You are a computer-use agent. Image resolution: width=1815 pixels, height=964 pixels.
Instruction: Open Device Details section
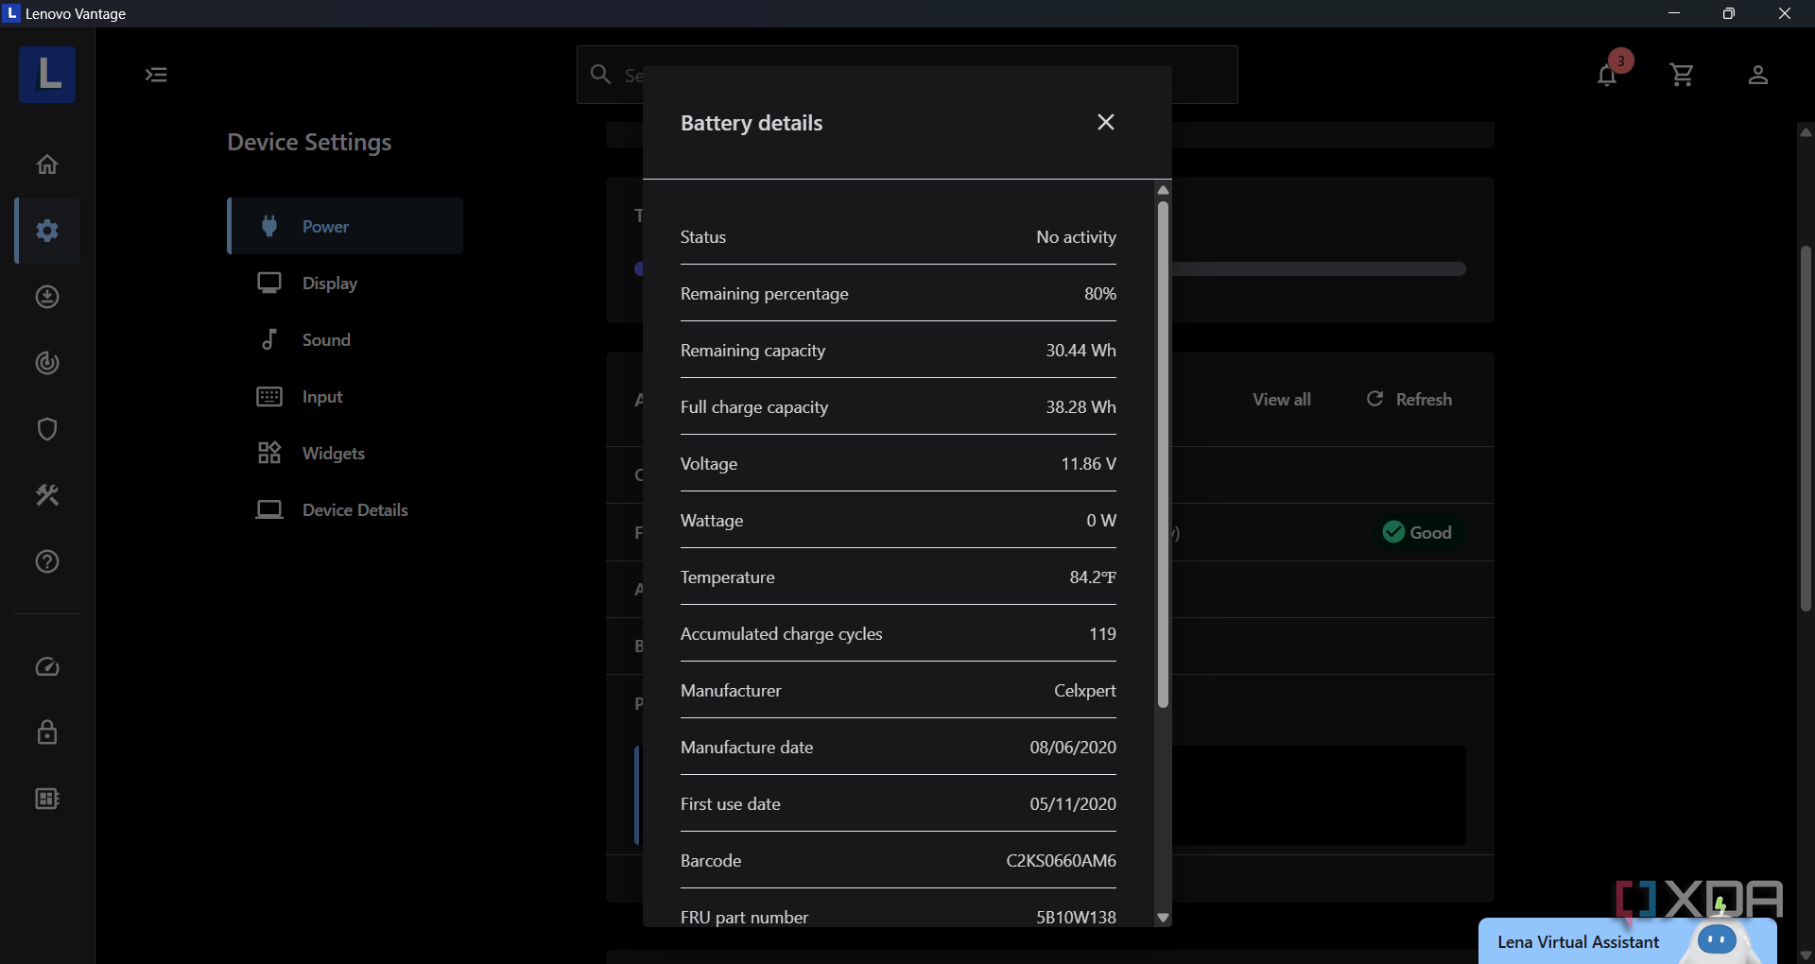pos(345,509)
